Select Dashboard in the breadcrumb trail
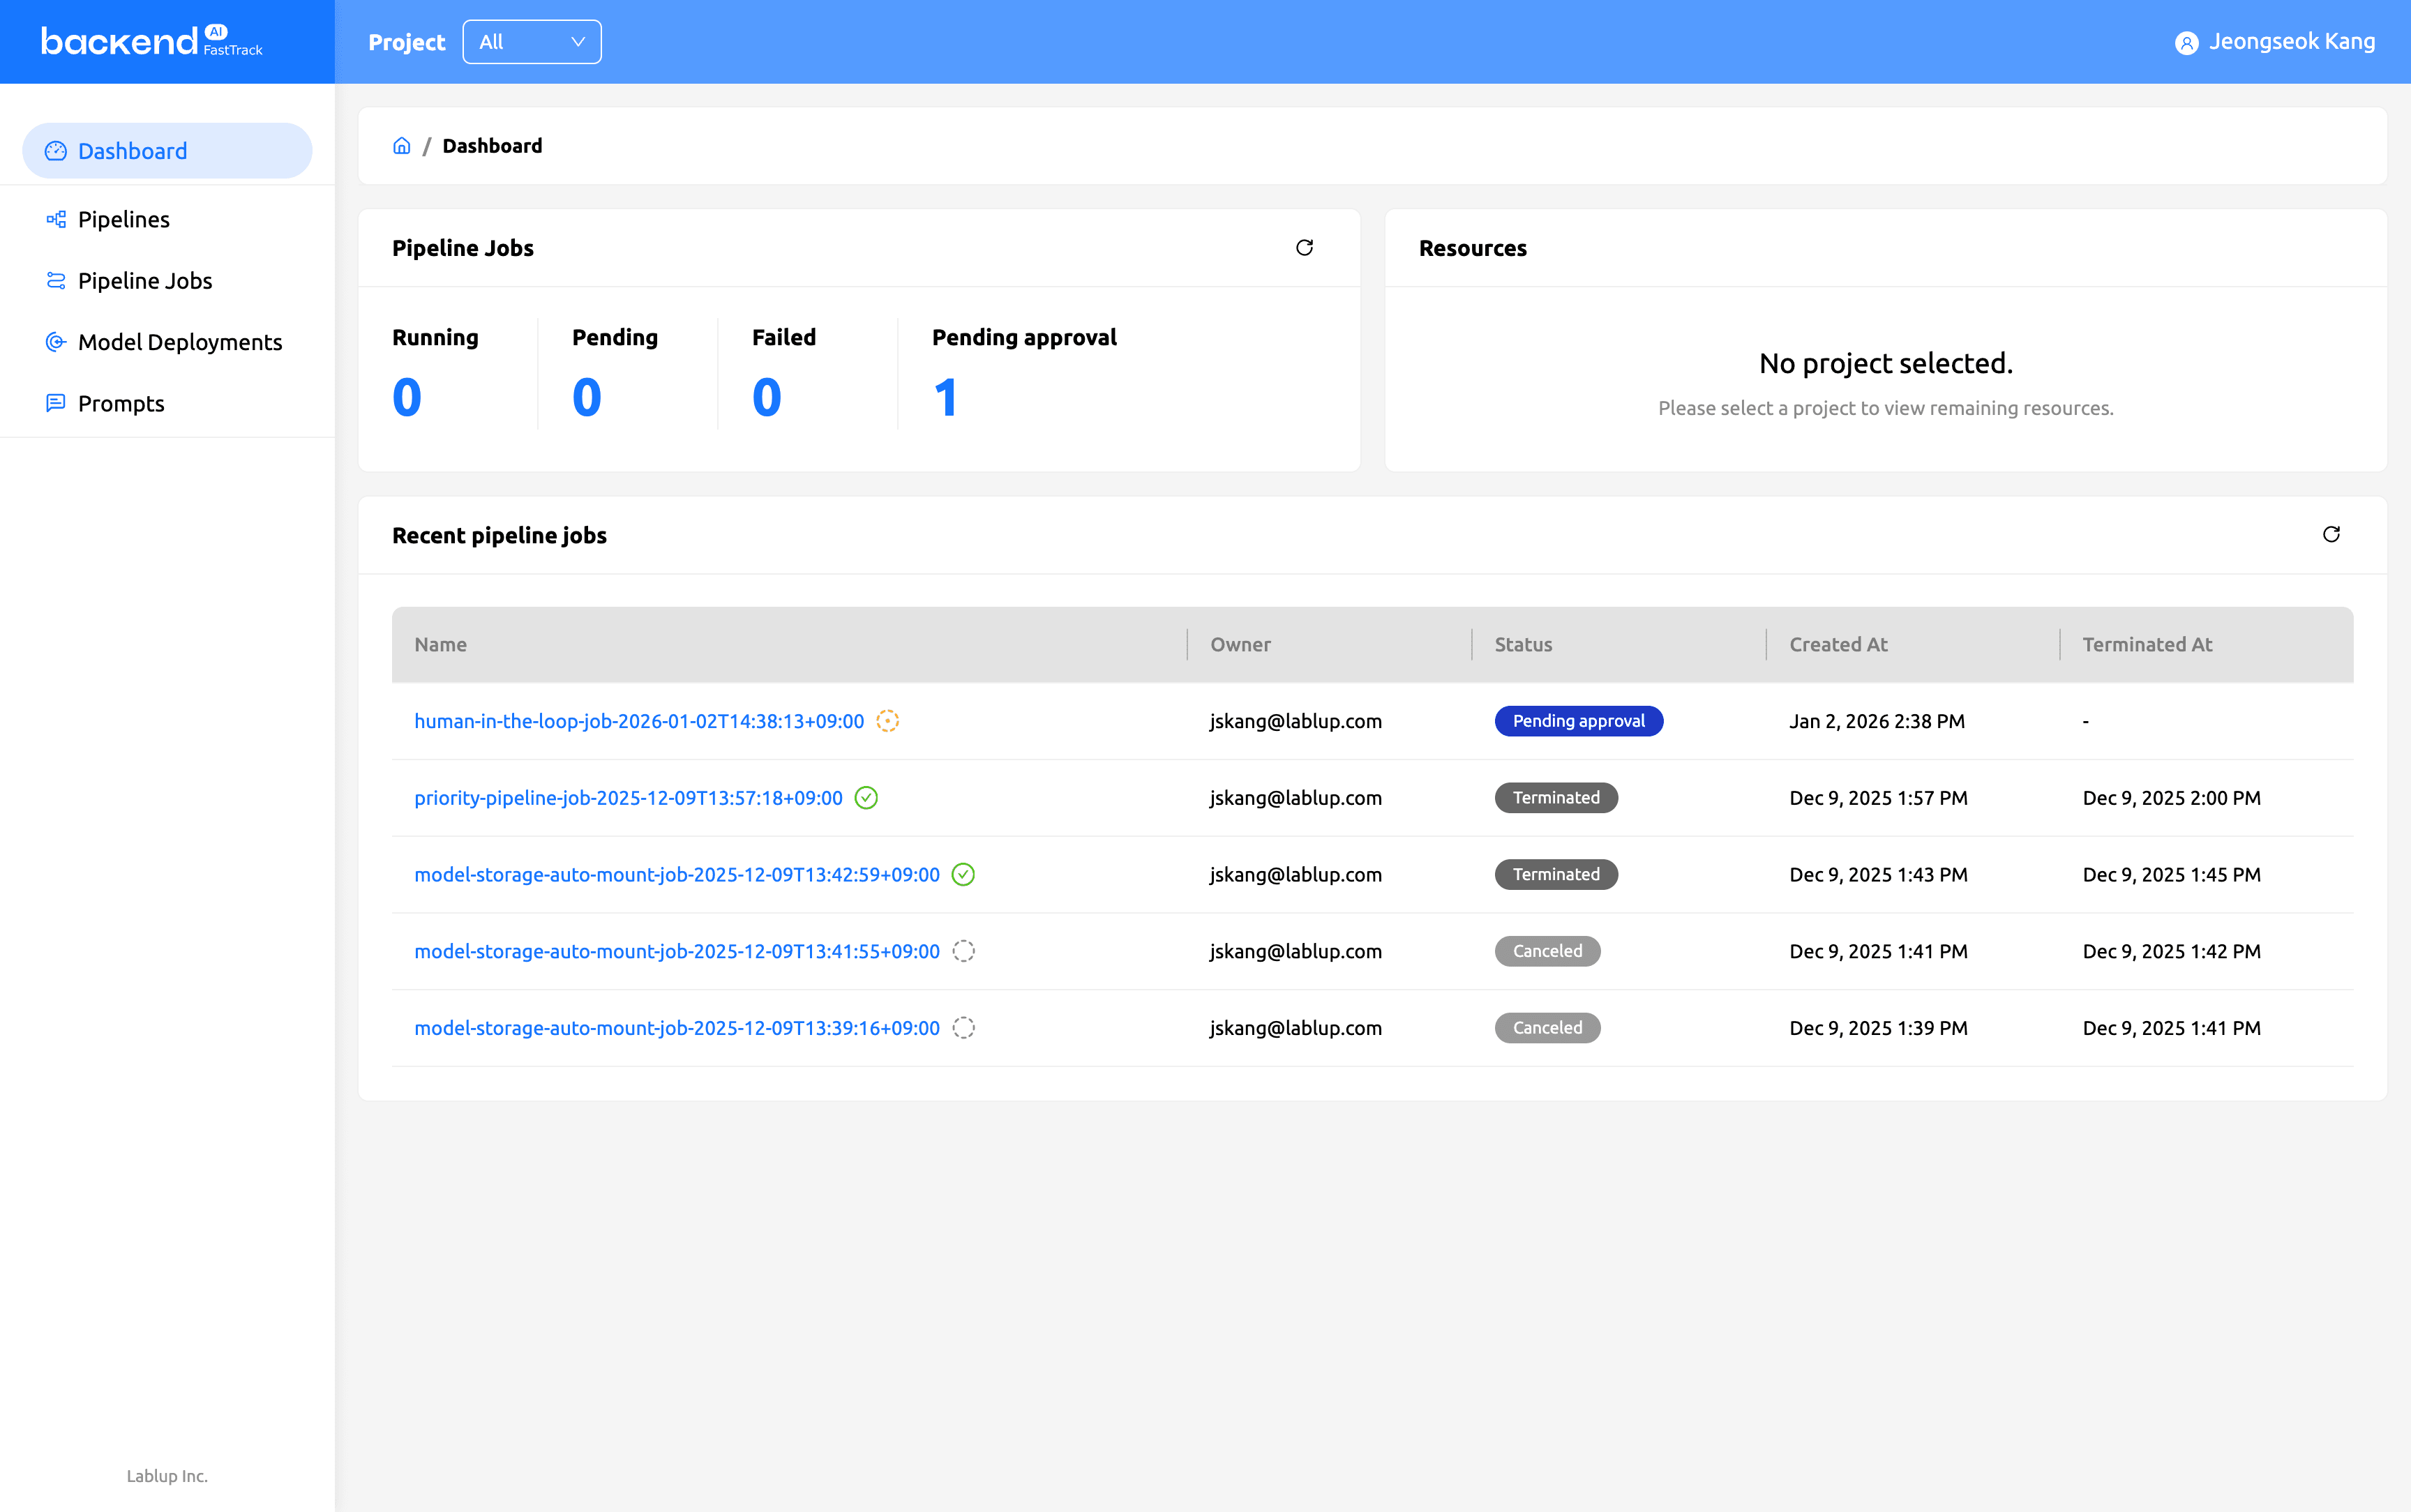The width and height of the screenshot is (2411, 1512). tap(491, 145)
